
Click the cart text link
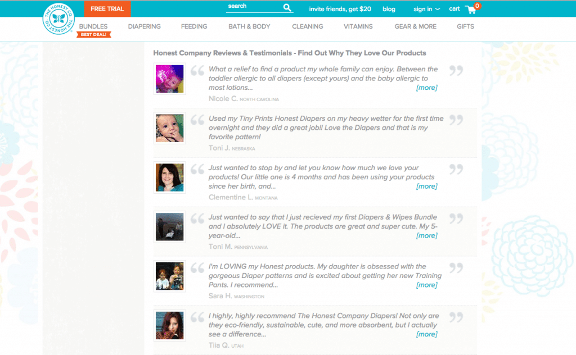454,8
